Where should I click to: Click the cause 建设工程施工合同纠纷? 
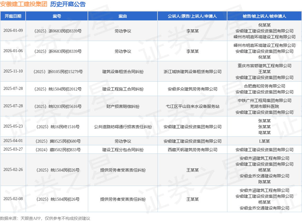click(123, 89)
